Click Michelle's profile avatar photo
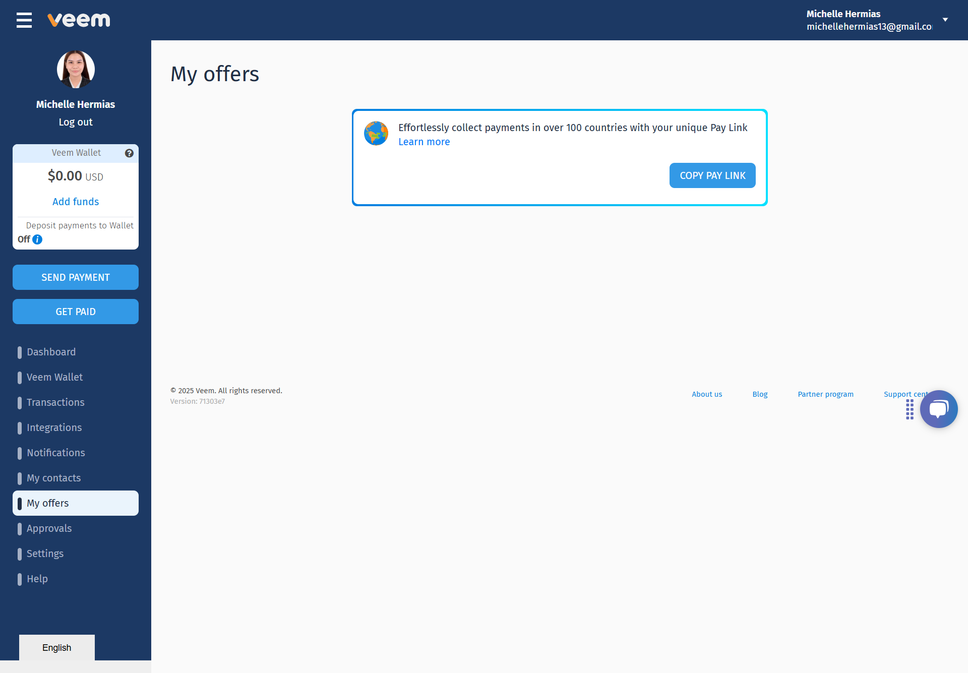Image resolution: width=968 pixels, height=673 pixels. pyautogui.click(x=76, y=70)
